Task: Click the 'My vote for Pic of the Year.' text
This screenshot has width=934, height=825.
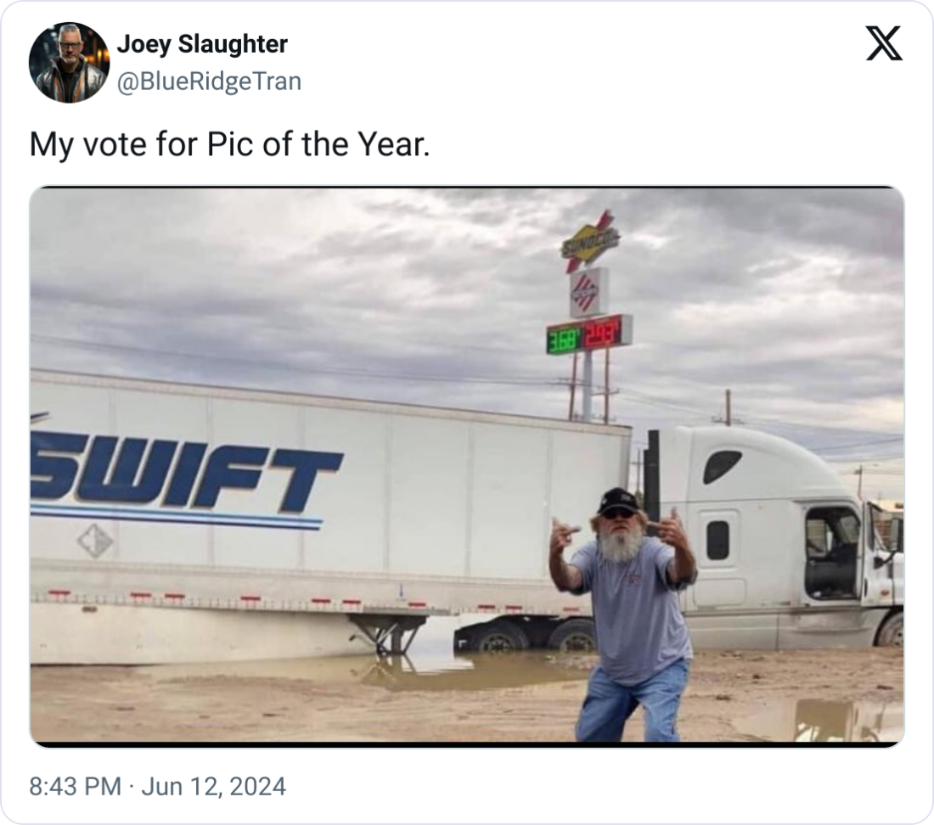Action: 229,145
